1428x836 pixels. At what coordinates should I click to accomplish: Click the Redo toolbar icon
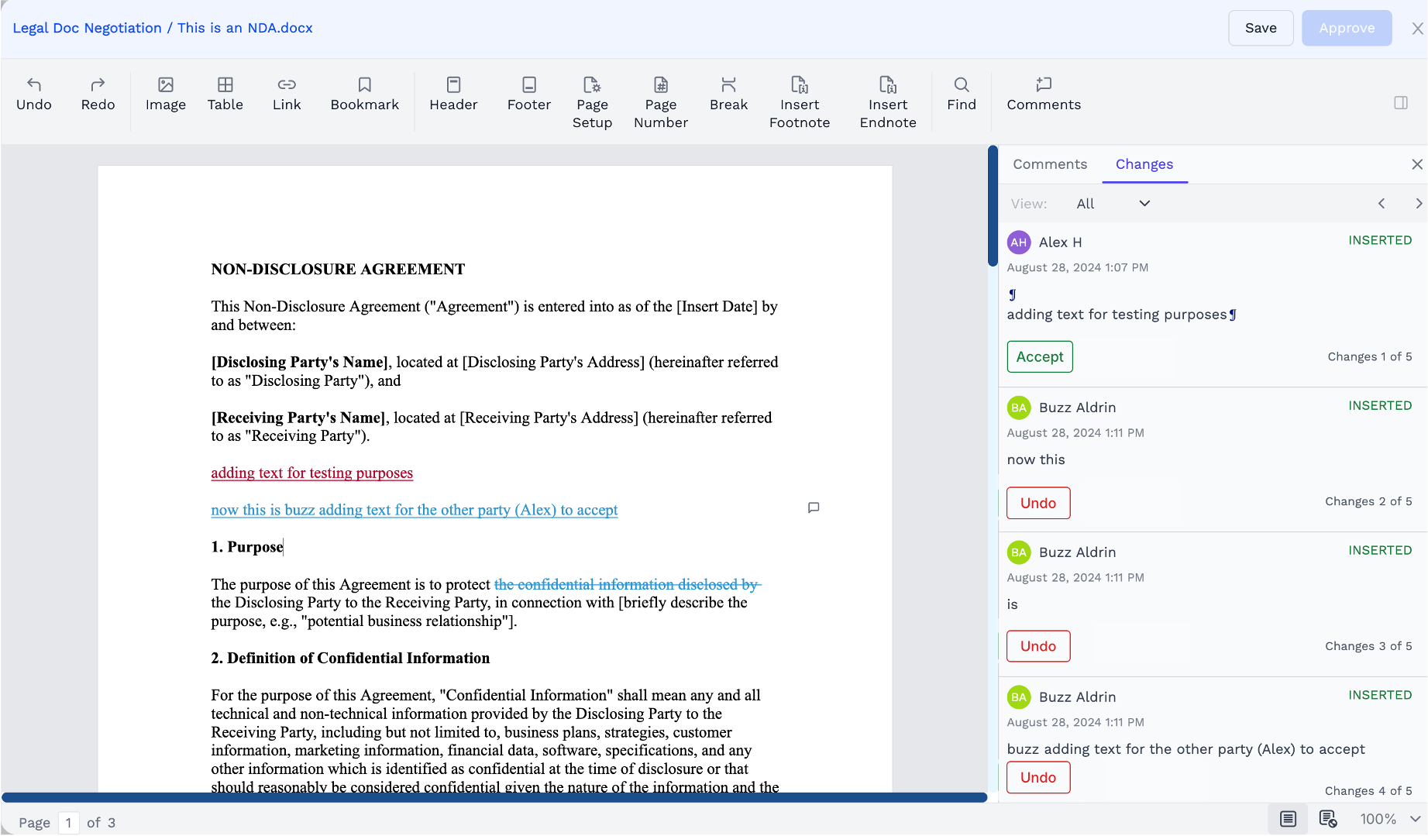click(98, 94)
